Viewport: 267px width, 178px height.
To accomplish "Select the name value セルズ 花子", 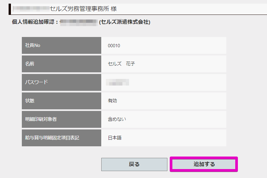I will pyautogui.click(x=121, y=64).
